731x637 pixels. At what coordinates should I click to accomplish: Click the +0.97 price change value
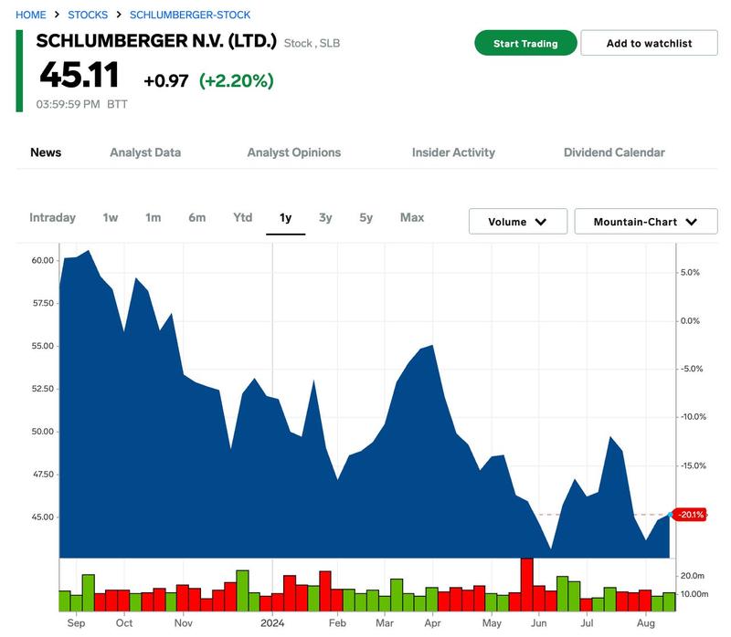(166, 81)
